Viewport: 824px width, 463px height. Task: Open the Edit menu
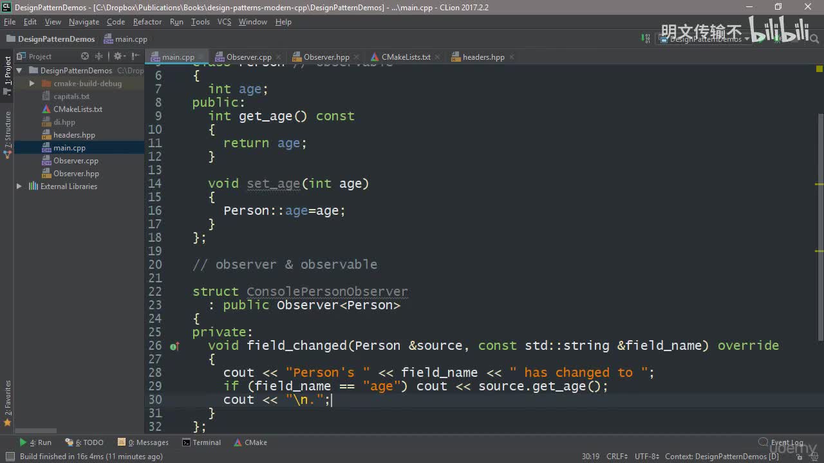point(30,22)
